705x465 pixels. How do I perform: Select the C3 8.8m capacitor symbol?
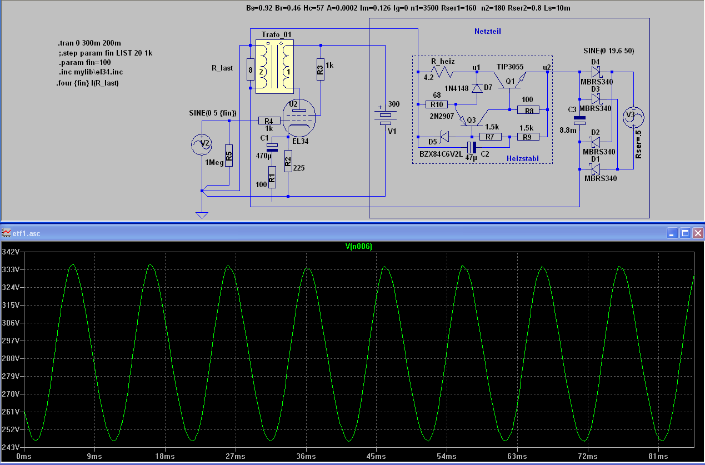(x=579, y=121)
